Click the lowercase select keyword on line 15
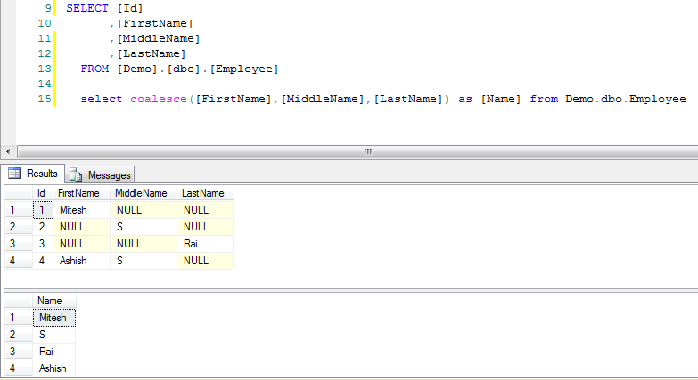The image size is (698, 380). [102, 99]
